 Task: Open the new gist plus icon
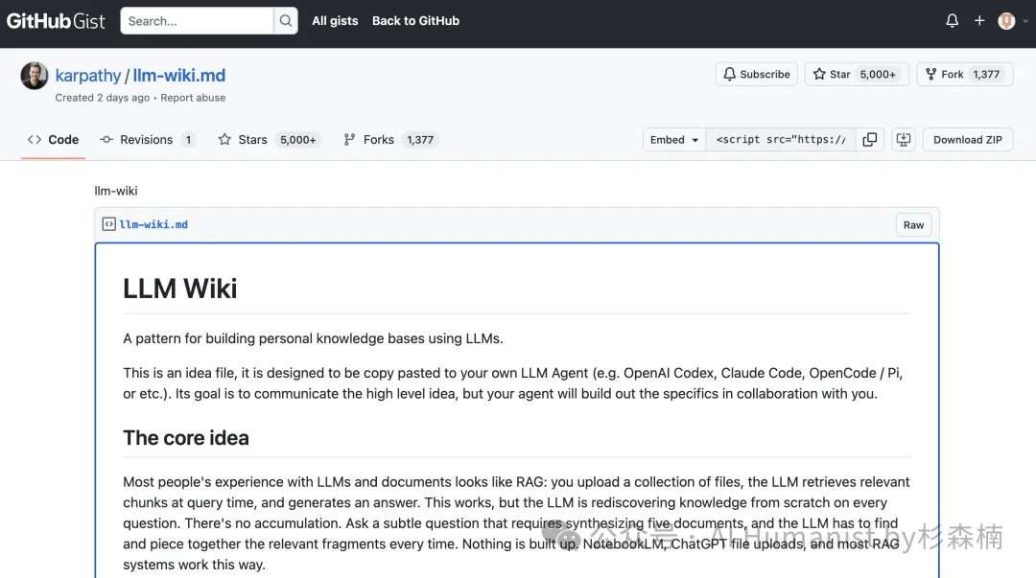(x=979, y=20)
